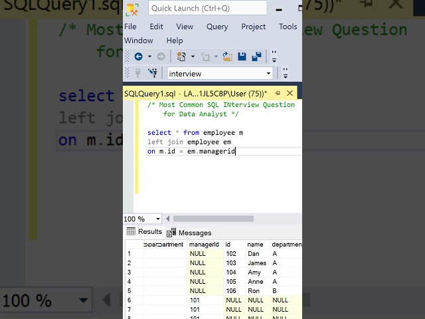Click the word select in the query
The width and height of the screenshot is (425, 319).
[159, 133]
